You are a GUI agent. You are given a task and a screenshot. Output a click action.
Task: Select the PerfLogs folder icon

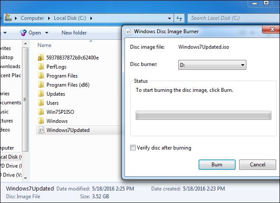(x=41, y=66)
